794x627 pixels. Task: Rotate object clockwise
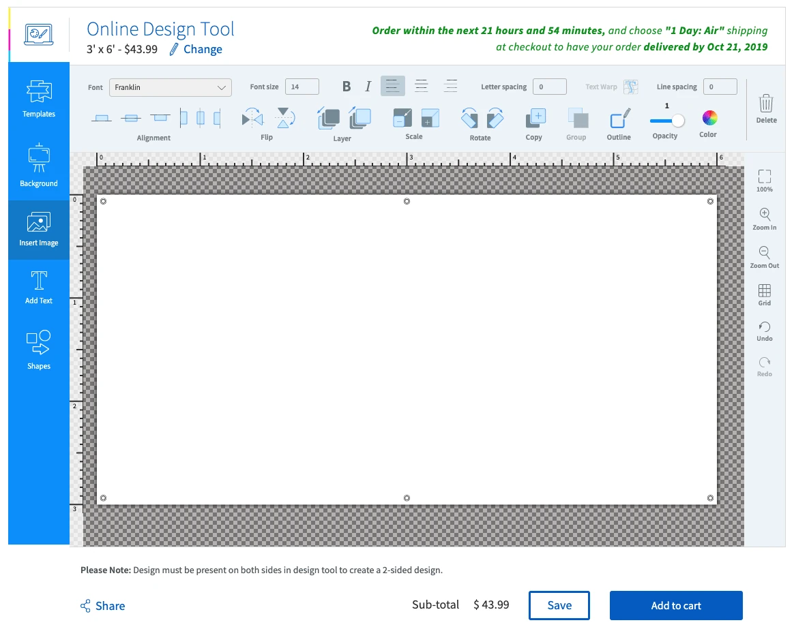point(495,118)
